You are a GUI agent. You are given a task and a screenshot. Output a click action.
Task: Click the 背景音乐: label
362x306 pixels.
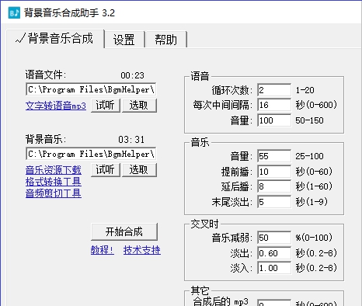click(x=46, y=139)
